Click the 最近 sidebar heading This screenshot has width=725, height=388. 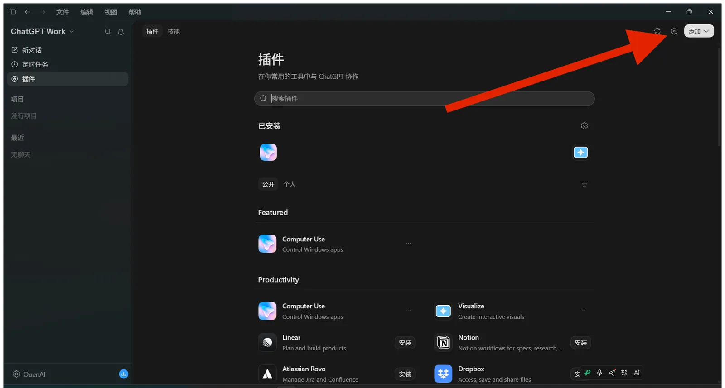click(17, 138)
